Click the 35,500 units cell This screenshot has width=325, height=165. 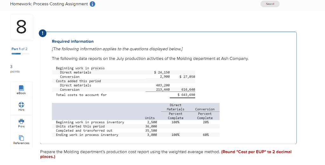pos(151,131)
